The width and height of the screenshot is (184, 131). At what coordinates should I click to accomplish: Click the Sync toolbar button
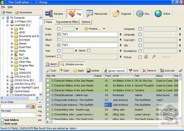(134, 70)
